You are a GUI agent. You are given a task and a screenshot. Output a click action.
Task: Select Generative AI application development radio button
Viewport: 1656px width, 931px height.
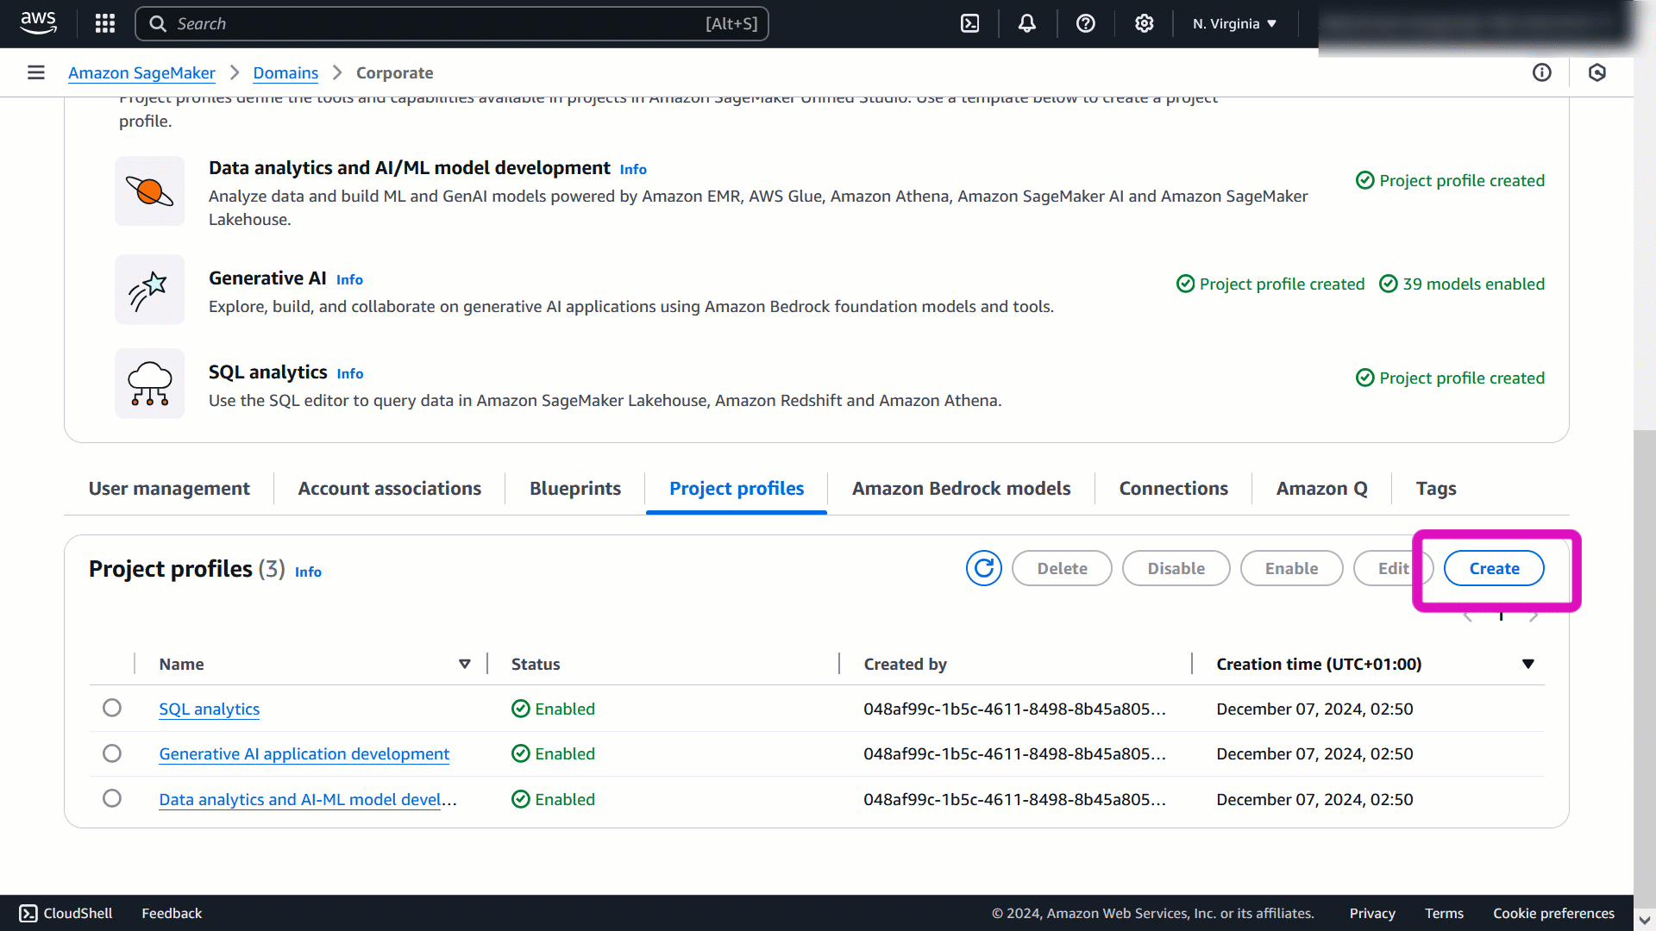pos(112,753)
